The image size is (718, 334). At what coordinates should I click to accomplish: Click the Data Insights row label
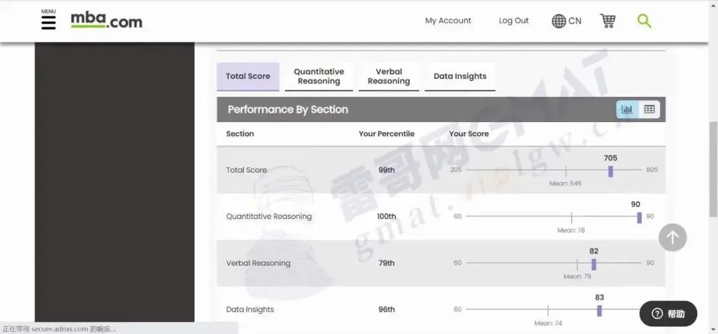[250, 309]
